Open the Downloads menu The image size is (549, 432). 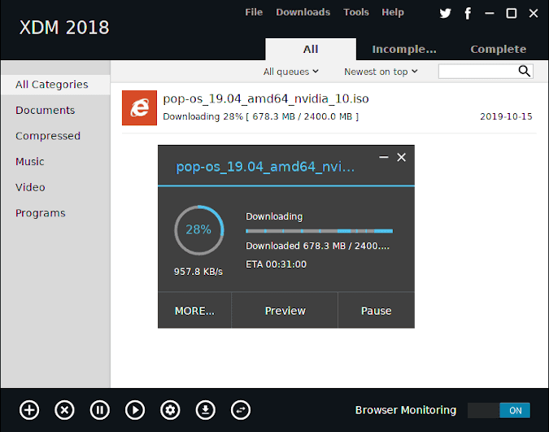303,12
